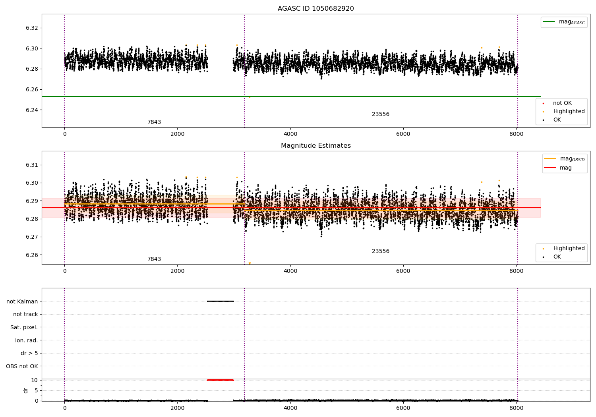Click 'Highlighted' legend entry in the middle plot
This screenshot has width=596, height=417.
[569, 248]
